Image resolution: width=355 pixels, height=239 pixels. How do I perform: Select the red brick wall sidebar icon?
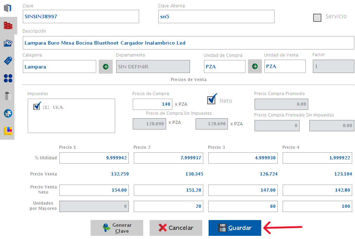[8, 26]
